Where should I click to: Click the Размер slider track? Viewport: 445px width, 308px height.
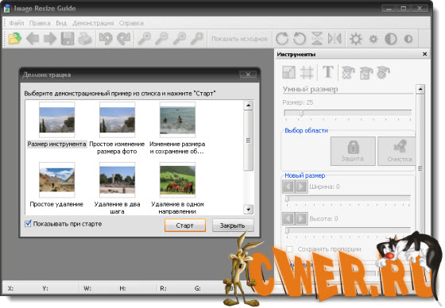pos(348,113)
